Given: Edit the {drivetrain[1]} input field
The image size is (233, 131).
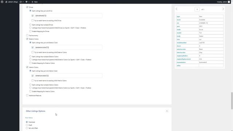Looking at the screenshot, I should [68, 16].
